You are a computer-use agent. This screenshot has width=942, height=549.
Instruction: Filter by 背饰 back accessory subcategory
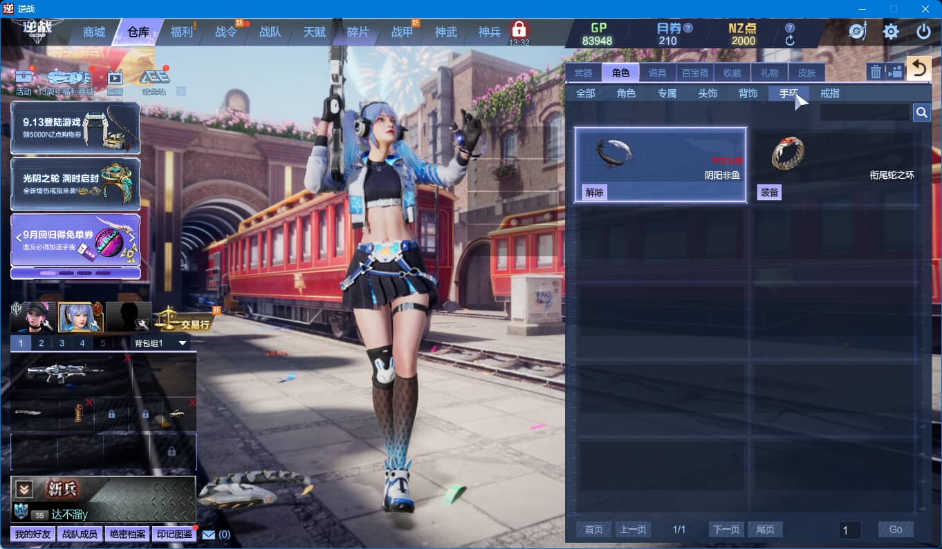748,93
